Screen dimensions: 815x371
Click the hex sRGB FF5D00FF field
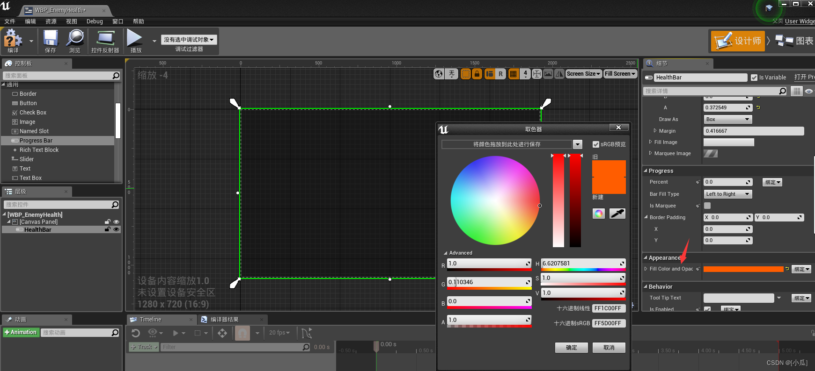pyautogui.click(x=609, y=323)
